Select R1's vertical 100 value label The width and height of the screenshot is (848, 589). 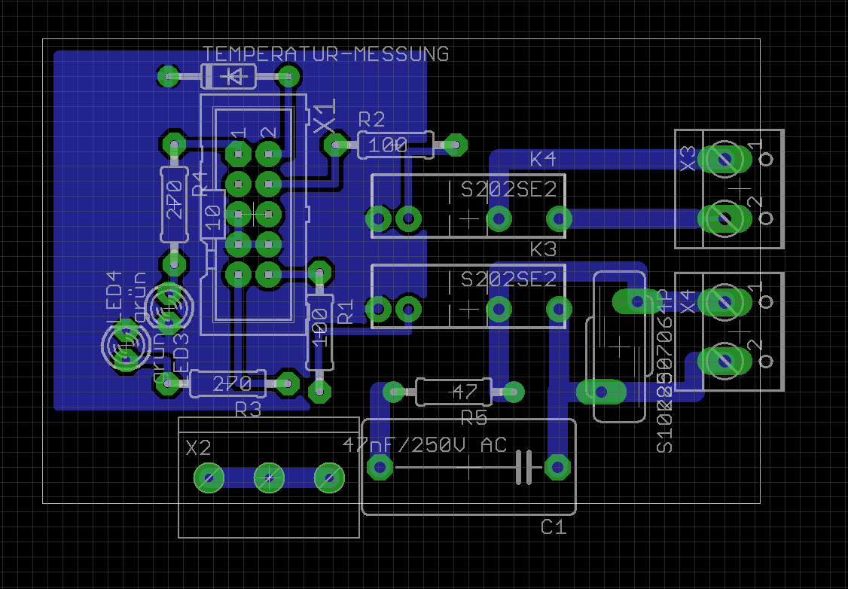pyautogui.click(x=320, y=328)
